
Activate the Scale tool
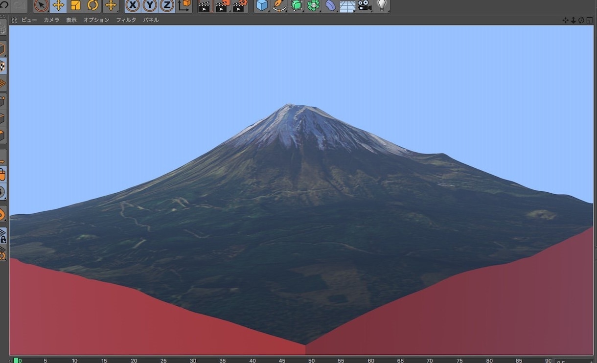tap(75, 5)
